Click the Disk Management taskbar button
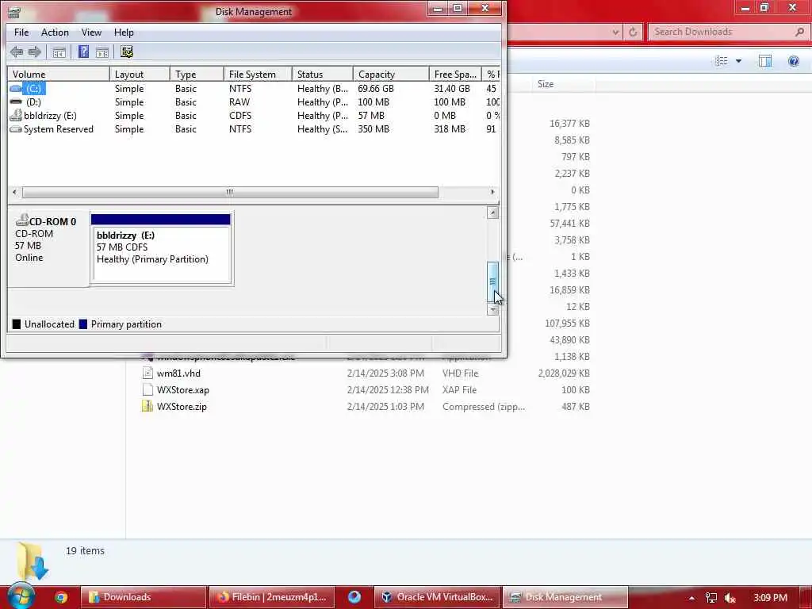 (x=565, y=597)
